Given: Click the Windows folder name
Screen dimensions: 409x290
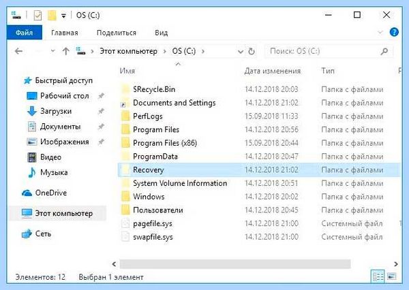Looking at the screenshot, I should click(x=149, y=197).
